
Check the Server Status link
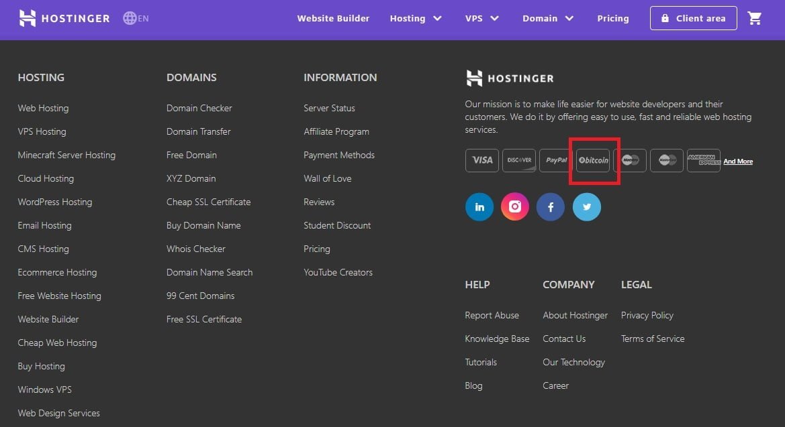pos(329,108)
